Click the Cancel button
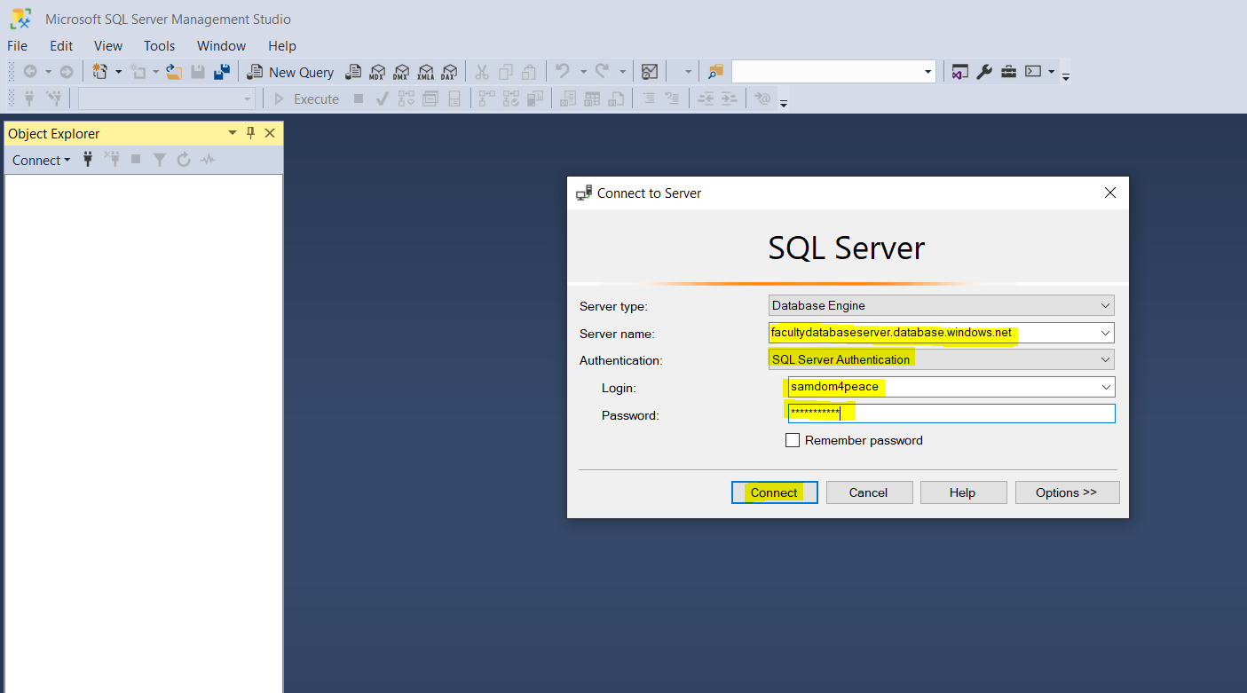Image resolution: width=1247 pixels, height=693 pixels. (869, 492)
